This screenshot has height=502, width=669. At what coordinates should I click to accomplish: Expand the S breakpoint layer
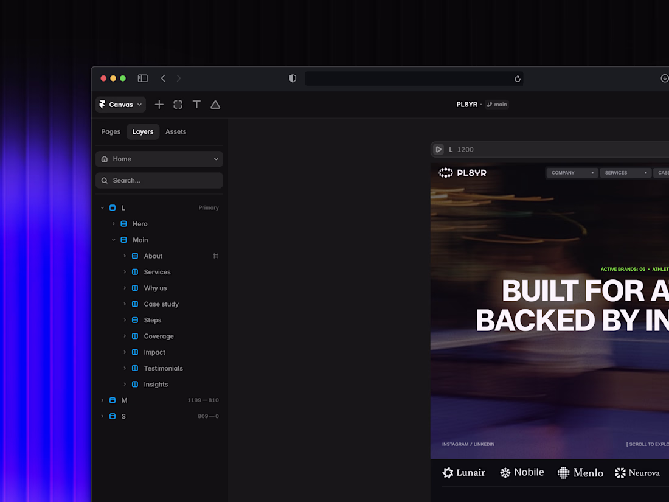click(102, 416)
